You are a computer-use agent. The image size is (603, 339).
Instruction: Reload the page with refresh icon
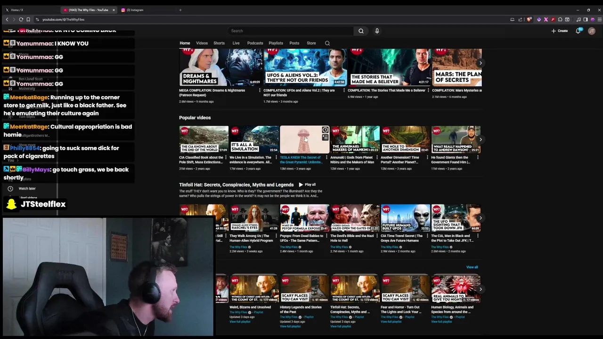point(21,19)
